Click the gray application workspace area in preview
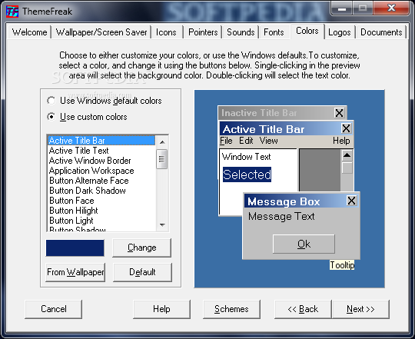This screenshot has width=415, height=339. point(320,170)
